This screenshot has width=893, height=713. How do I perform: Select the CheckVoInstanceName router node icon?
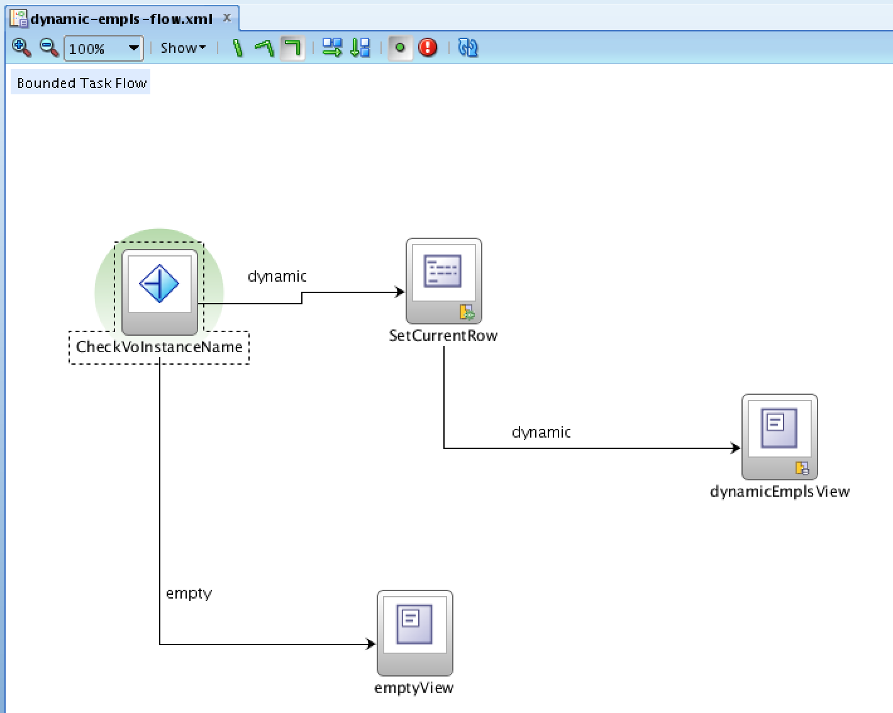[160, 292]
